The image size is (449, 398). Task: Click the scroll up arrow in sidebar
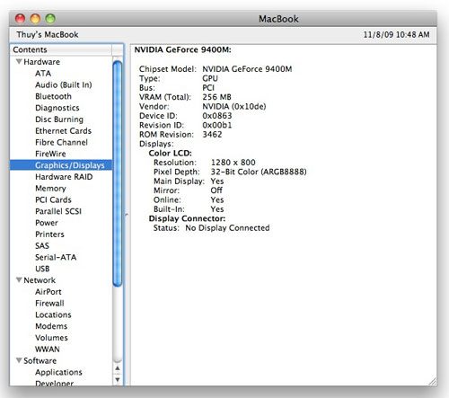(118, 368)
